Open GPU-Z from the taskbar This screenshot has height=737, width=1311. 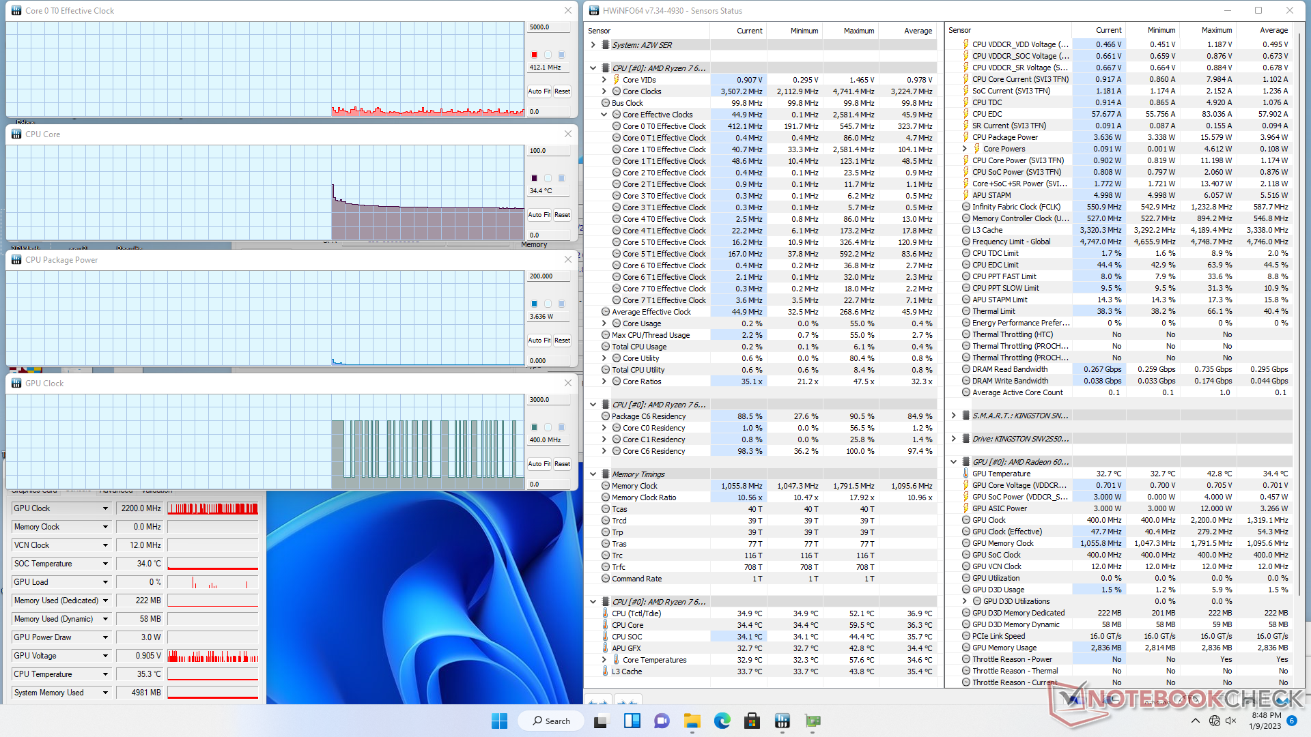(813, 721)
